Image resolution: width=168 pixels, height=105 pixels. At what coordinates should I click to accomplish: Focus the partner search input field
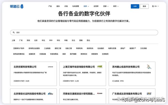pos(84,33)
